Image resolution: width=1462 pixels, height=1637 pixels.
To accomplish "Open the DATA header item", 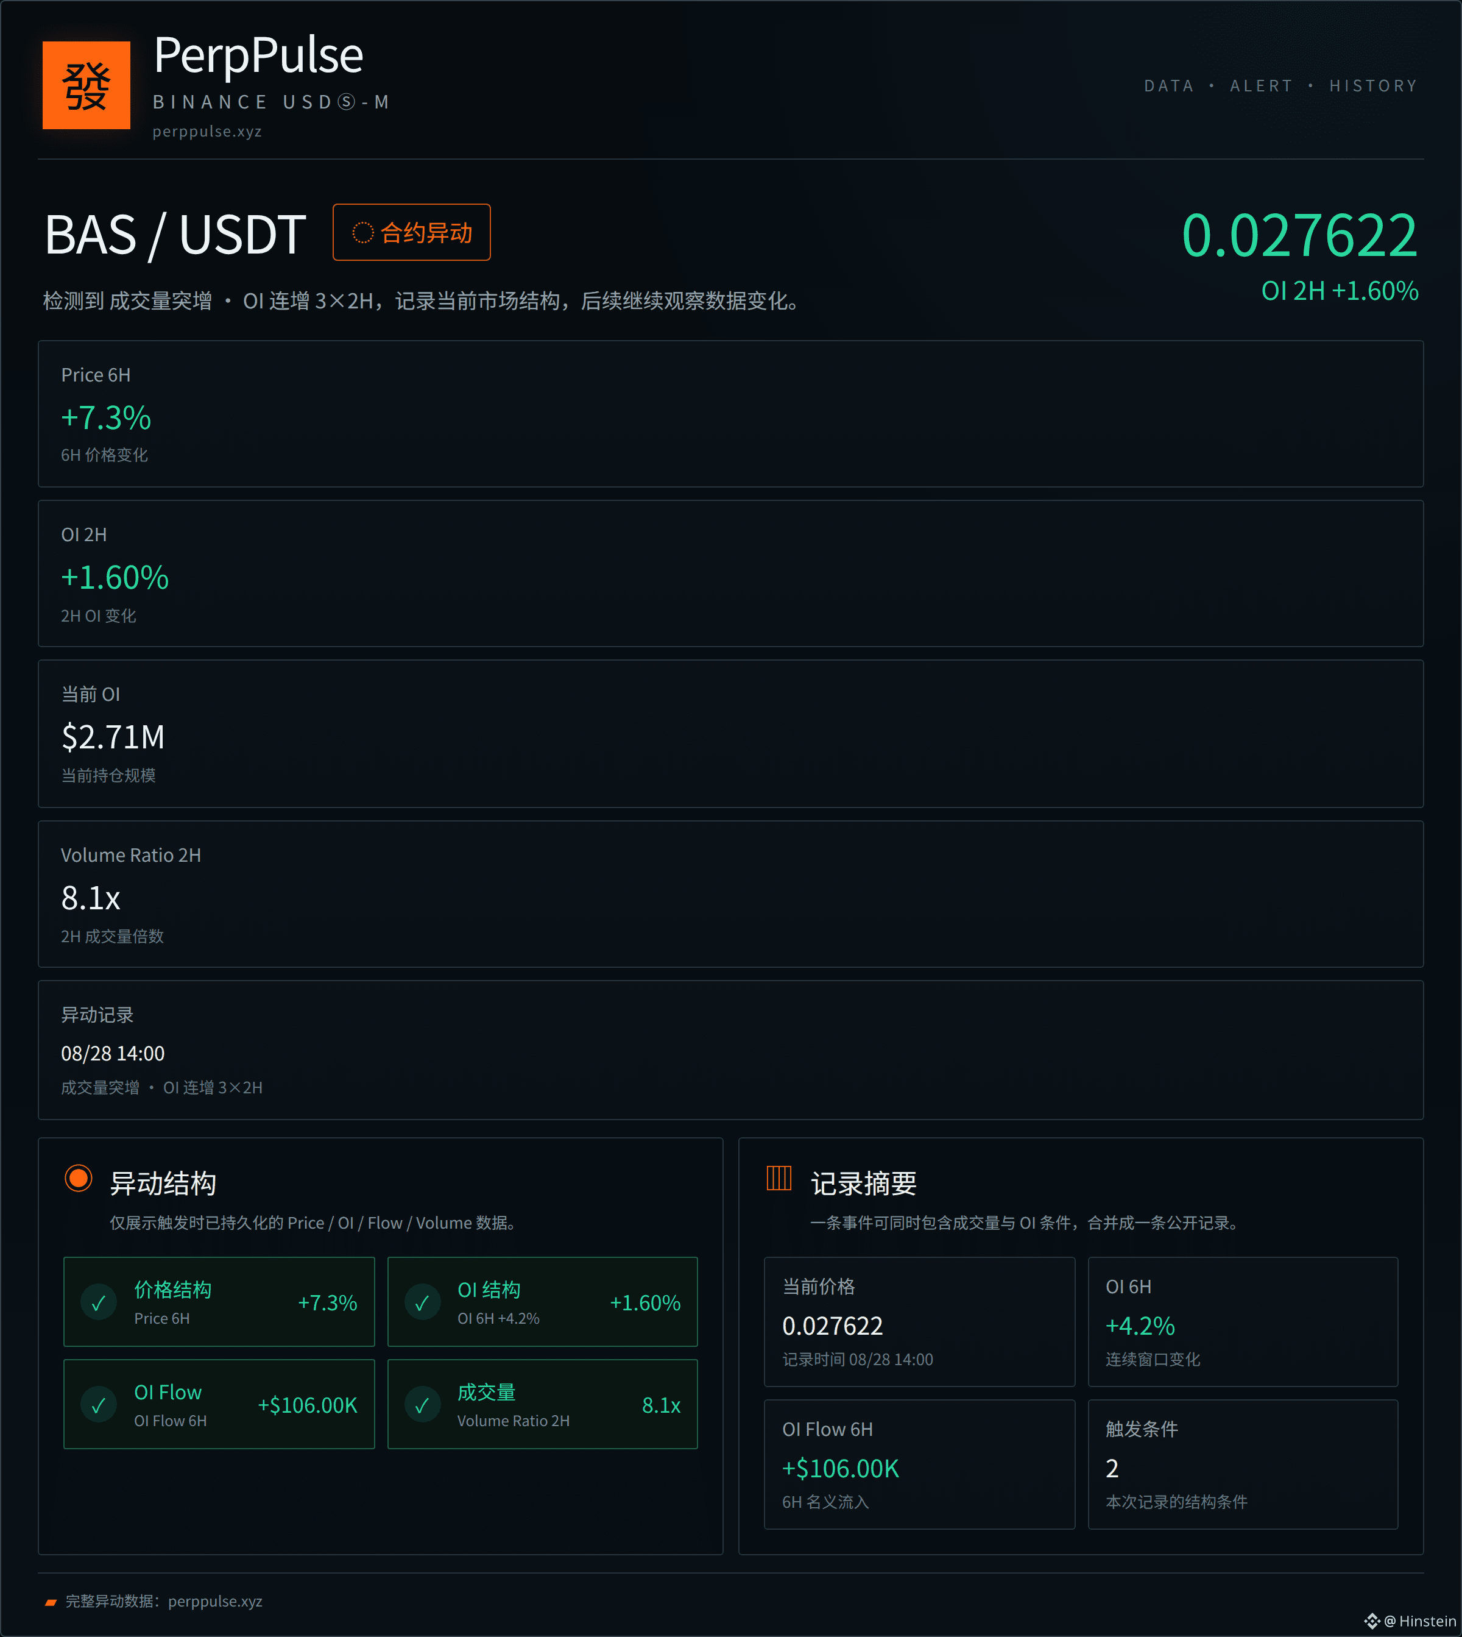I will point(1169,86).
